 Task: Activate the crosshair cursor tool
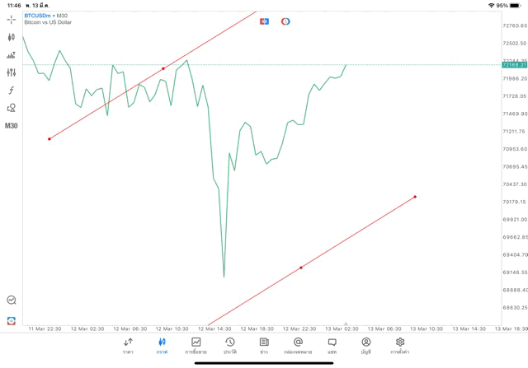click(x=11, y=20)
